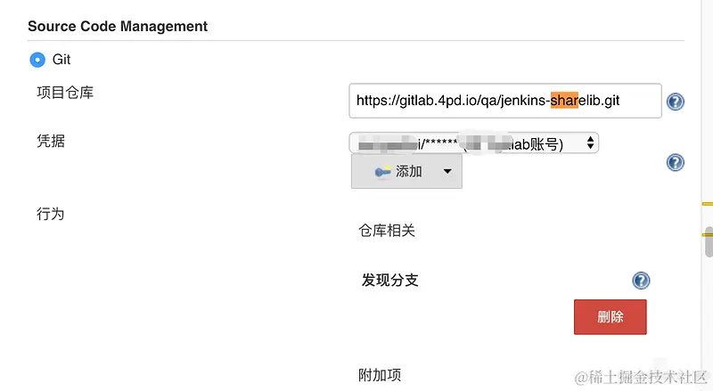Open help icon beside the credentials field
This screenshot has width=713, height=391.
676,162
